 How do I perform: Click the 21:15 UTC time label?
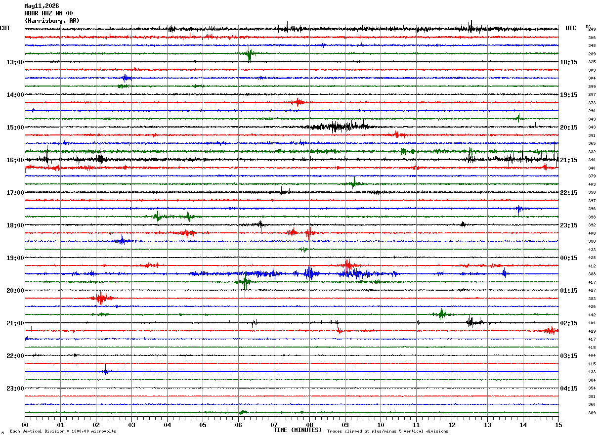[569, 160]
